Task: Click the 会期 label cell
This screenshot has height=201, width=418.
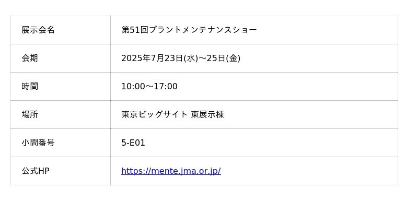Action: pos(61,58)
